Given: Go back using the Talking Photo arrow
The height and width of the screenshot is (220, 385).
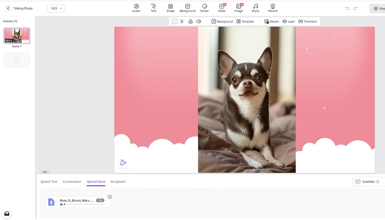Looking at the screenshot, I should 8,9.
